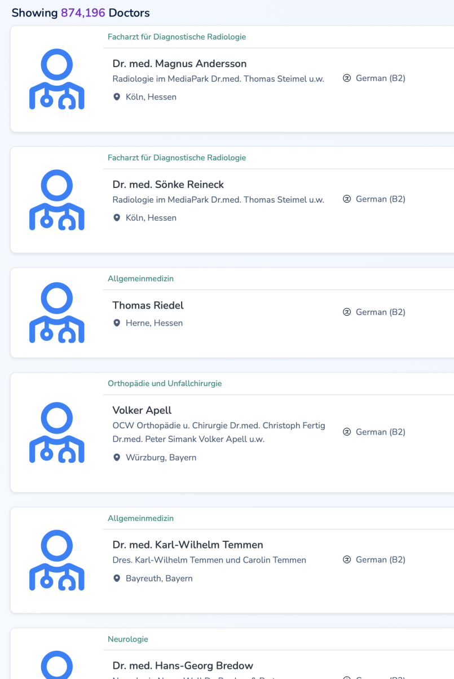The height and width of the screenshot is (679, 454).
Task: Click the radiology specialty label above Magnus Andersson
Action: [x=177, y=37]
